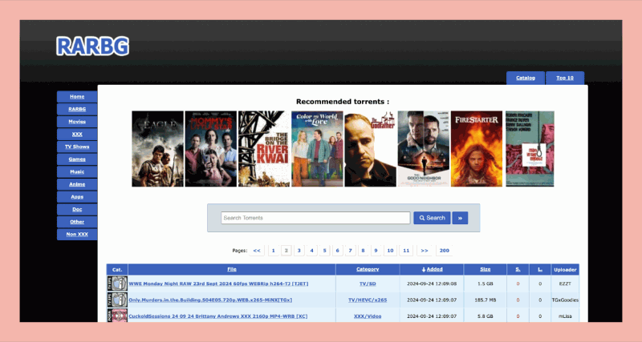Open the Only.Murders.in.the.Building.S04E05 torrent link
642x342 pixels.
pos(210,300)
